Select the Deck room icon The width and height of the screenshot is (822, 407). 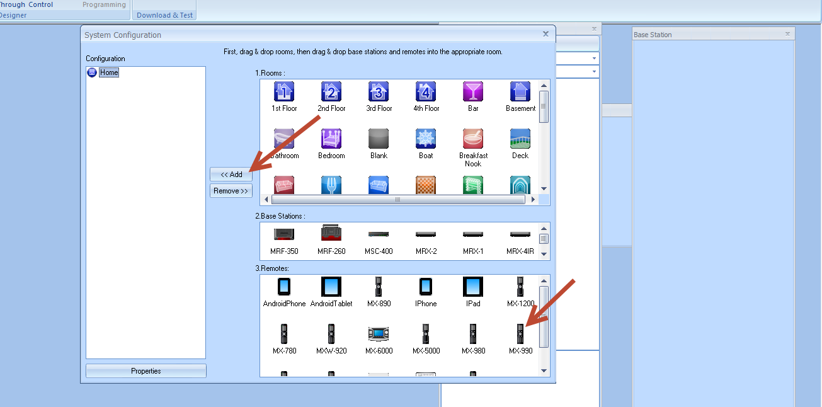coord(520,139)
